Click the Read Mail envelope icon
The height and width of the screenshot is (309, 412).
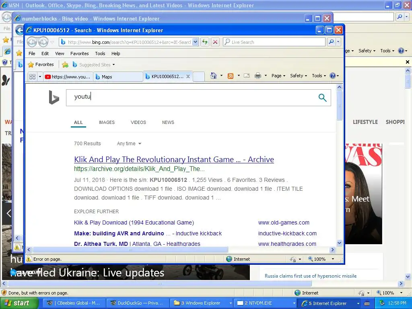247,76
